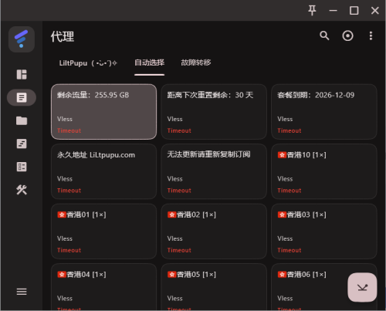The image size is (386, 311).
Task: Open the three-dot more options menu
Action: point(371,35)
